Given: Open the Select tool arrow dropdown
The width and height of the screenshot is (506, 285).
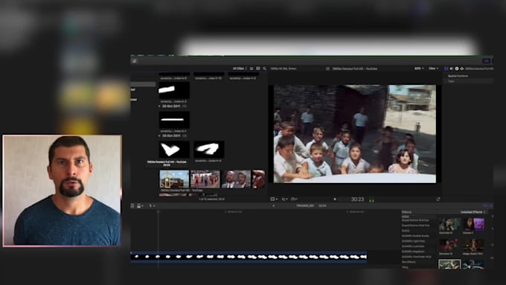Looking at the screenshot, I should 152,205.
